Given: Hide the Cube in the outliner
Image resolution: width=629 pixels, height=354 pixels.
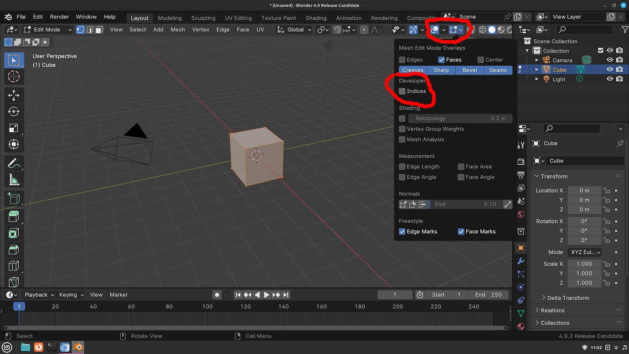Looking at the screenshot, I should point(610,70).
